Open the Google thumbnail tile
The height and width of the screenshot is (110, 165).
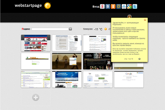point(129,79)
